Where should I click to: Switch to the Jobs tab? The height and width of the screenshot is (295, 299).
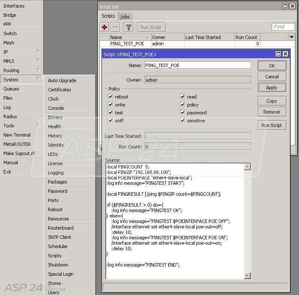(x=125, y=17)
